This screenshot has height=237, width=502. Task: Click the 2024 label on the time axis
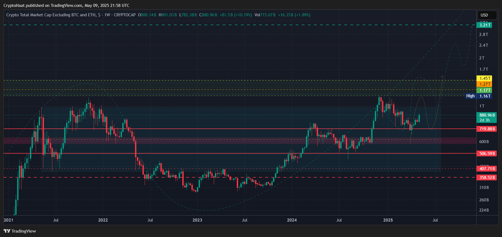point(292,219)
